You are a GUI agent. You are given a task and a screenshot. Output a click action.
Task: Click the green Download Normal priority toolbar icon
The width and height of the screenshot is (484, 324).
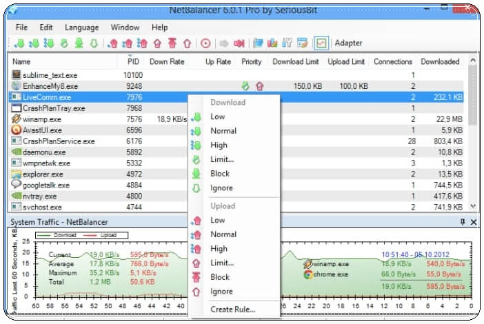(34, 43)
